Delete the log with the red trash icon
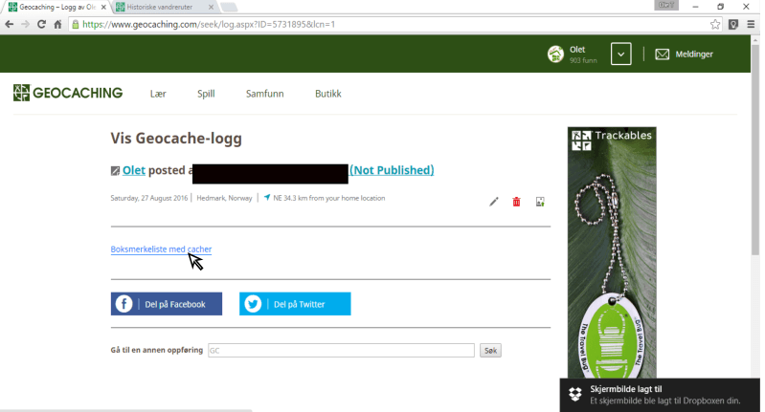Screen dimensions: 765x412 pos(516,202)
